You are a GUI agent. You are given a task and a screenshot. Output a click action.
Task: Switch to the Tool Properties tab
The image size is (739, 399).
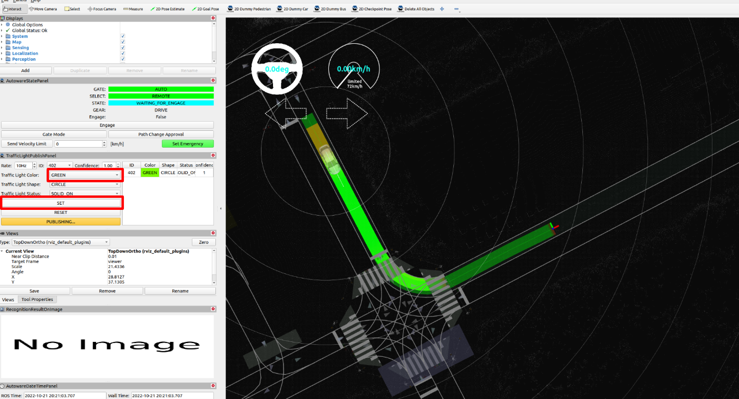(x=37, y=300)
